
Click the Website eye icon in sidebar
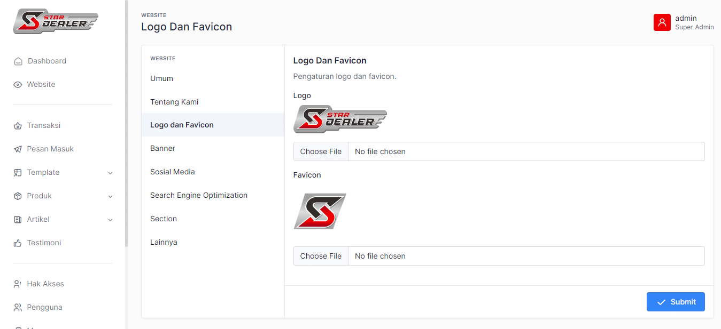click(18, 85)
